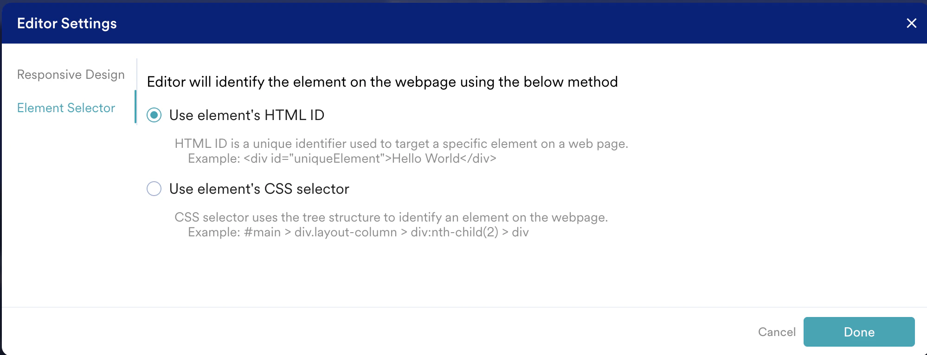Switch to the Element Selector tab
927x355 pixels.
(x=66, y=108)
